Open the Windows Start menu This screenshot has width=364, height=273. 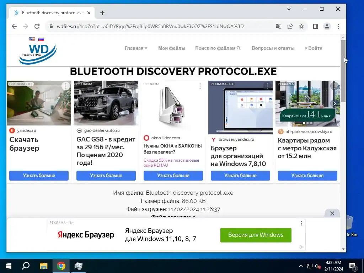click(x=9, y=266)
